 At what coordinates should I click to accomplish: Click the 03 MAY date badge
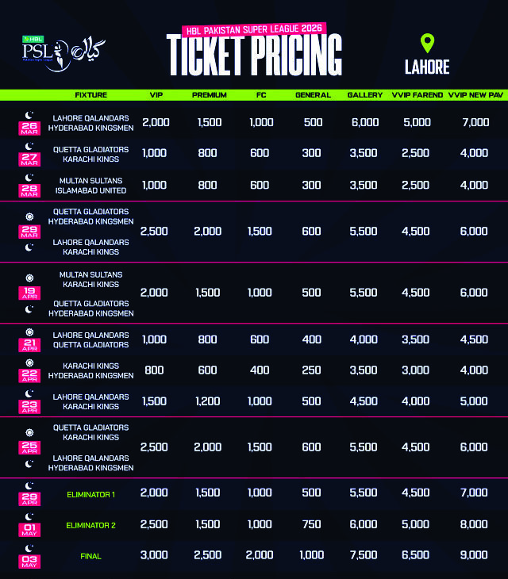29,561
